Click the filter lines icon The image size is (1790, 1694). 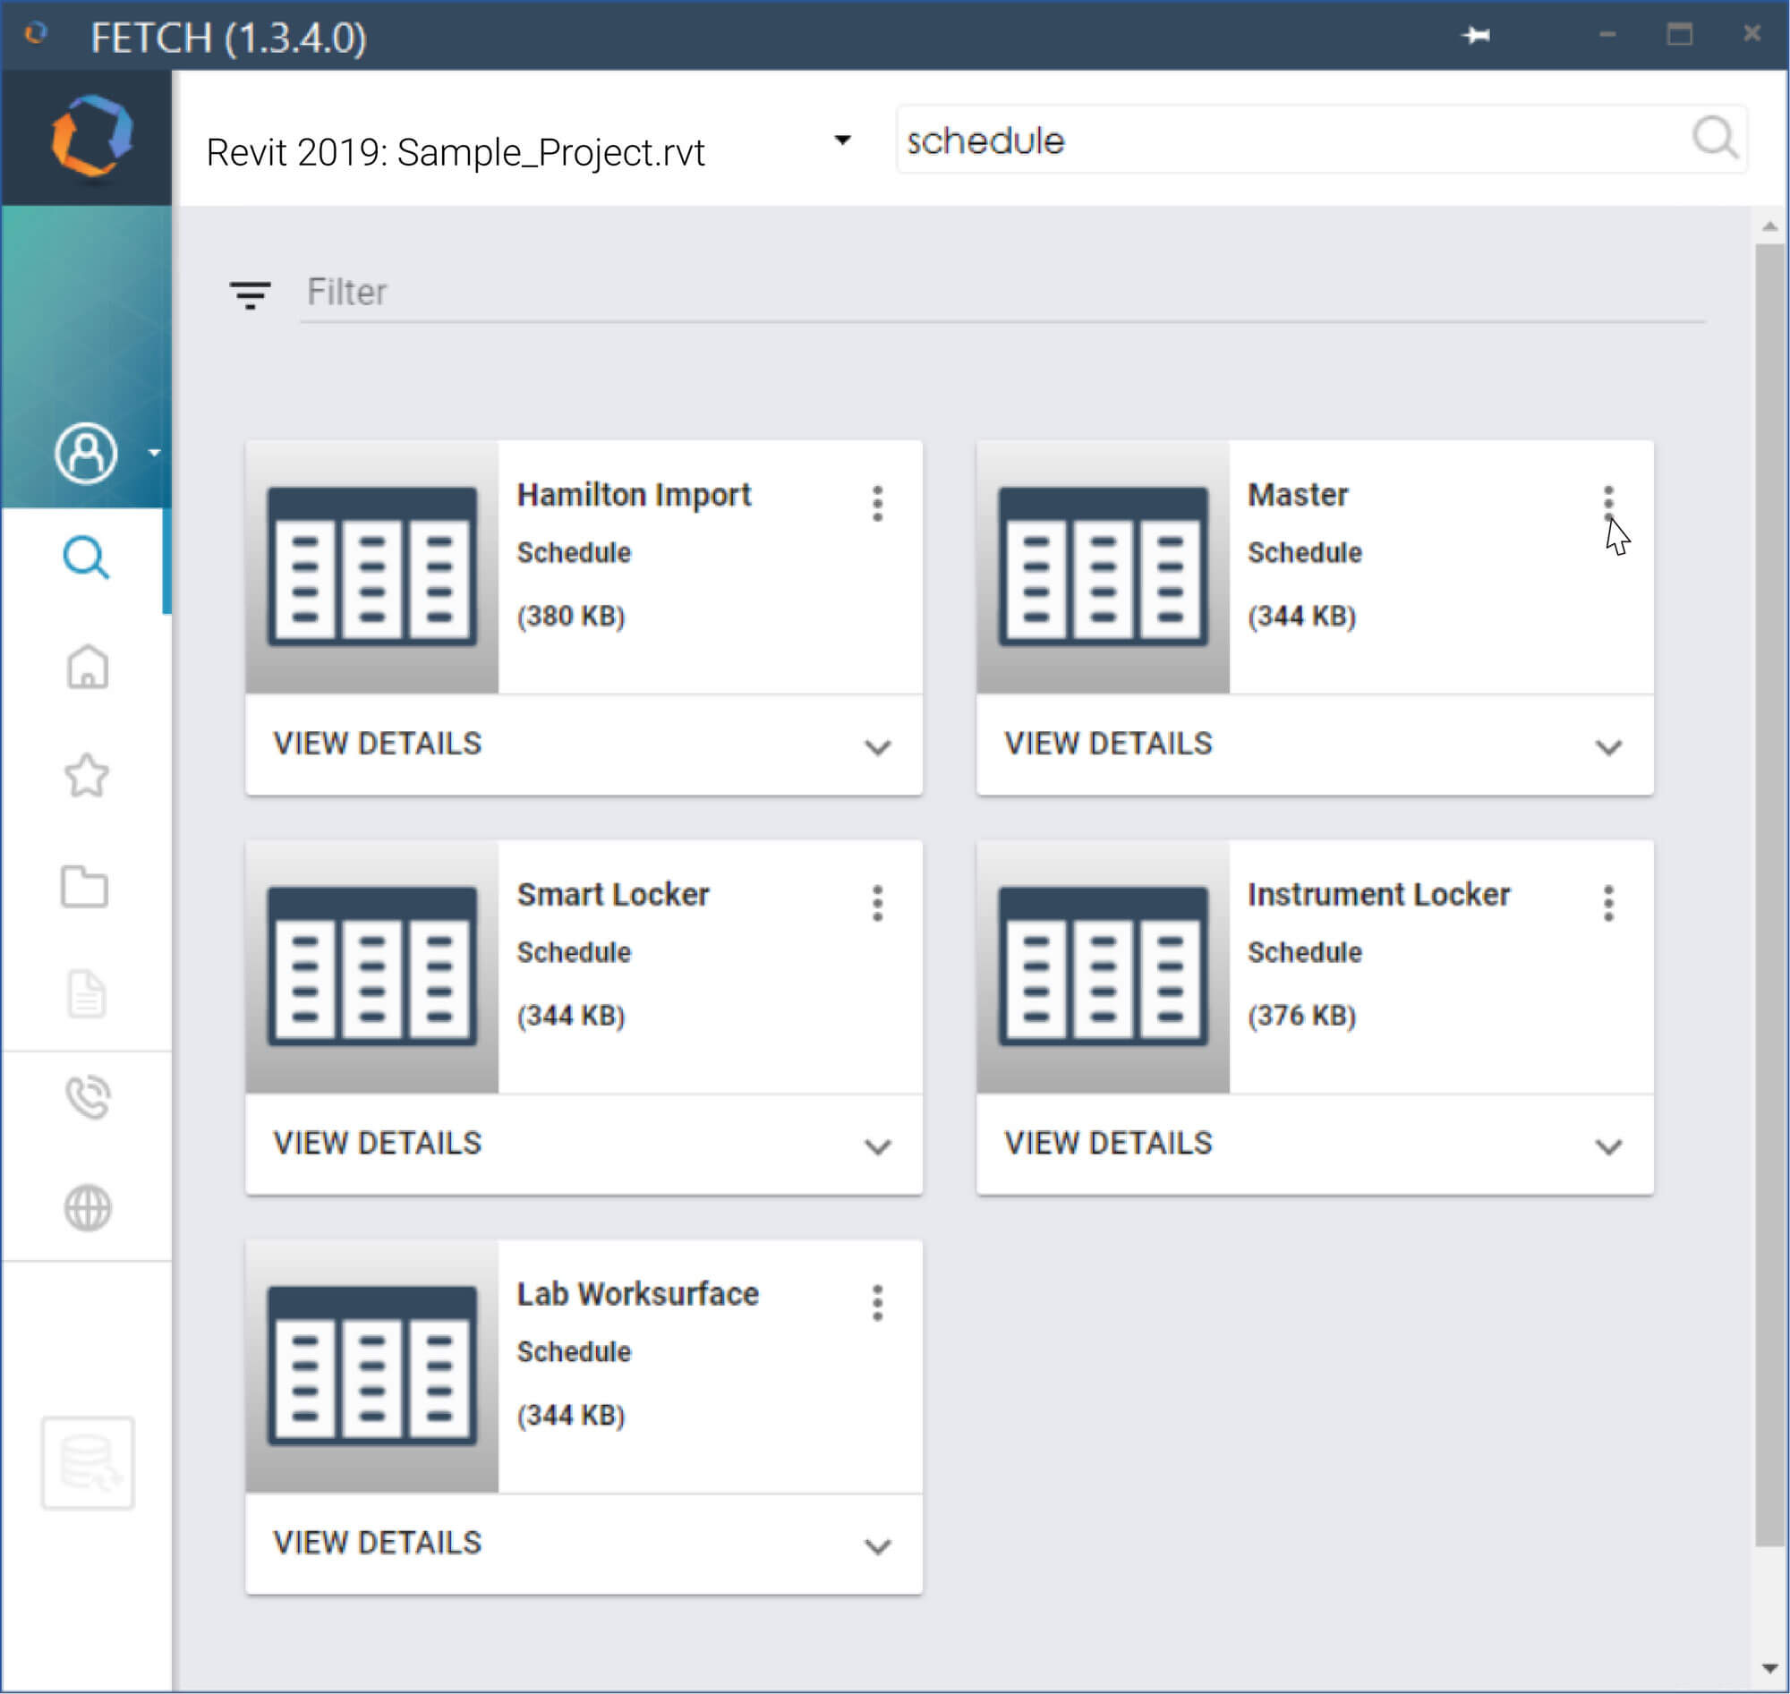[251, 294]
